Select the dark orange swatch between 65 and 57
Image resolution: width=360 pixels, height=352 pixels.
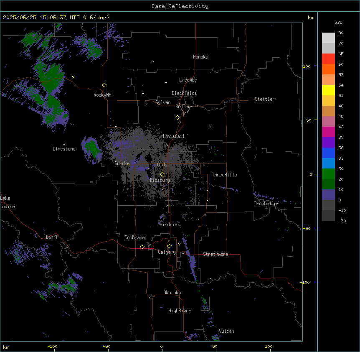328,69
